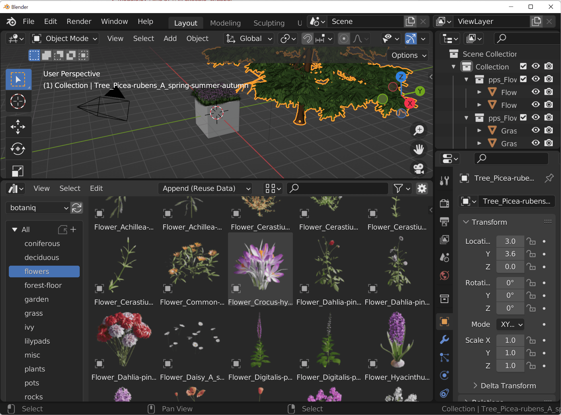Expand second Gras object in outliner
561x415 pixels.
tap(479, 143)
